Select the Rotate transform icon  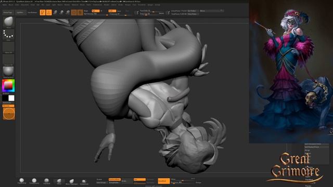(x=68, y=12)
